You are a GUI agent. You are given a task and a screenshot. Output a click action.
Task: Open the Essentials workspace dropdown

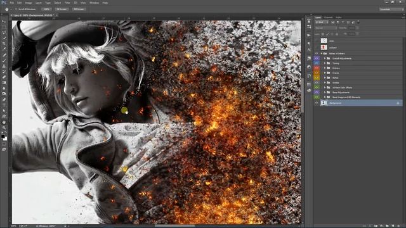coord(391,9)
